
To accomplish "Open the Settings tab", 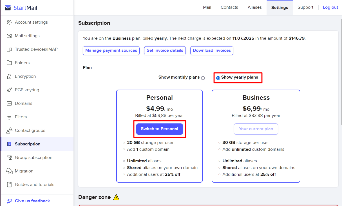I will point(280,8).
